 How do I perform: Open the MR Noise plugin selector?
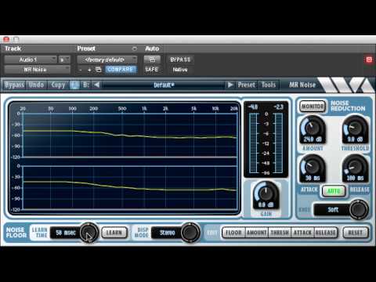38,70
